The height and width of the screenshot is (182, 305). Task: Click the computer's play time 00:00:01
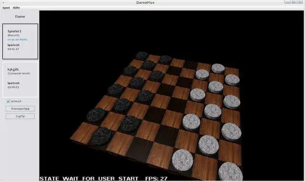(13, 87)
